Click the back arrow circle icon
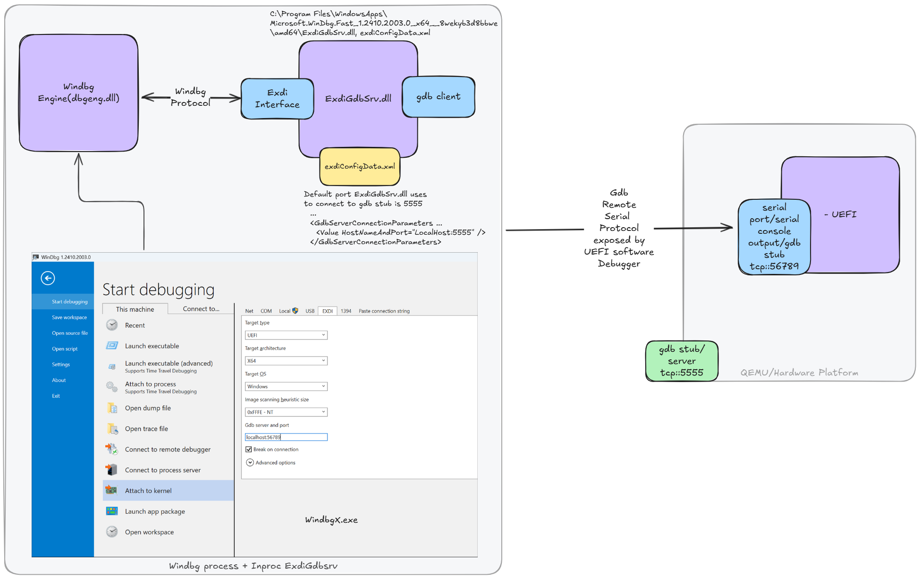Image resolution: width=920 pixels, height=579 pixels. click(48, 278)
